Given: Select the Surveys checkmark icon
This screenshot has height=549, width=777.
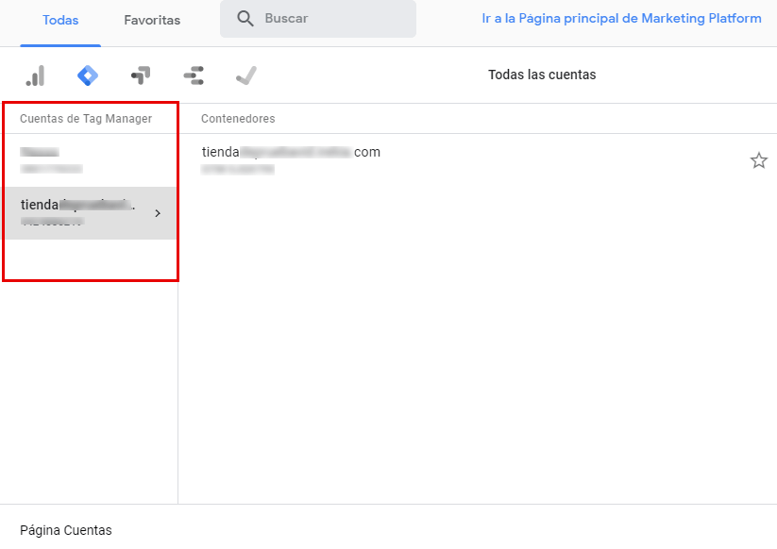Looking at the screenshot, I should click(245, 75).
